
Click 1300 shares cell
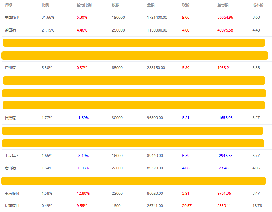(x=116, y=206)
